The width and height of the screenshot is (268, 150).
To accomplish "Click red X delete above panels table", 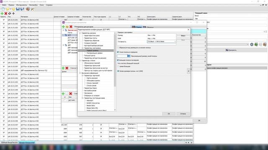I will click(x=6, y=13).
